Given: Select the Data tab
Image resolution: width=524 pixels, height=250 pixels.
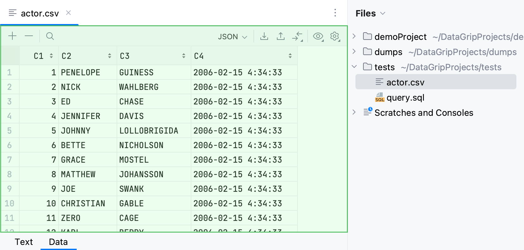Looking at the screenshot, I should 58,242.
